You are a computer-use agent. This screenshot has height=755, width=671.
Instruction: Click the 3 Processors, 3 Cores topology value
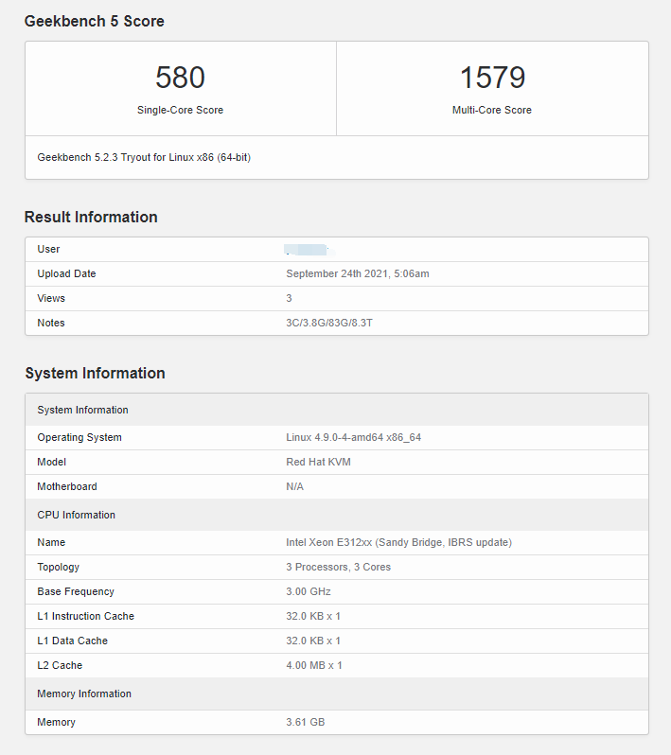(x=338, y=567)
